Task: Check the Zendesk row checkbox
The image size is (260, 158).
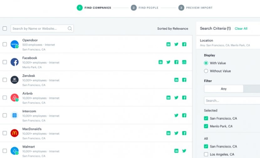Action: pyautogui.click(x=5, y=80)
